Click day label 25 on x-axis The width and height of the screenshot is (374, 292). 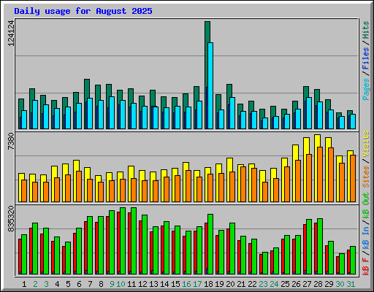[285, 284]
